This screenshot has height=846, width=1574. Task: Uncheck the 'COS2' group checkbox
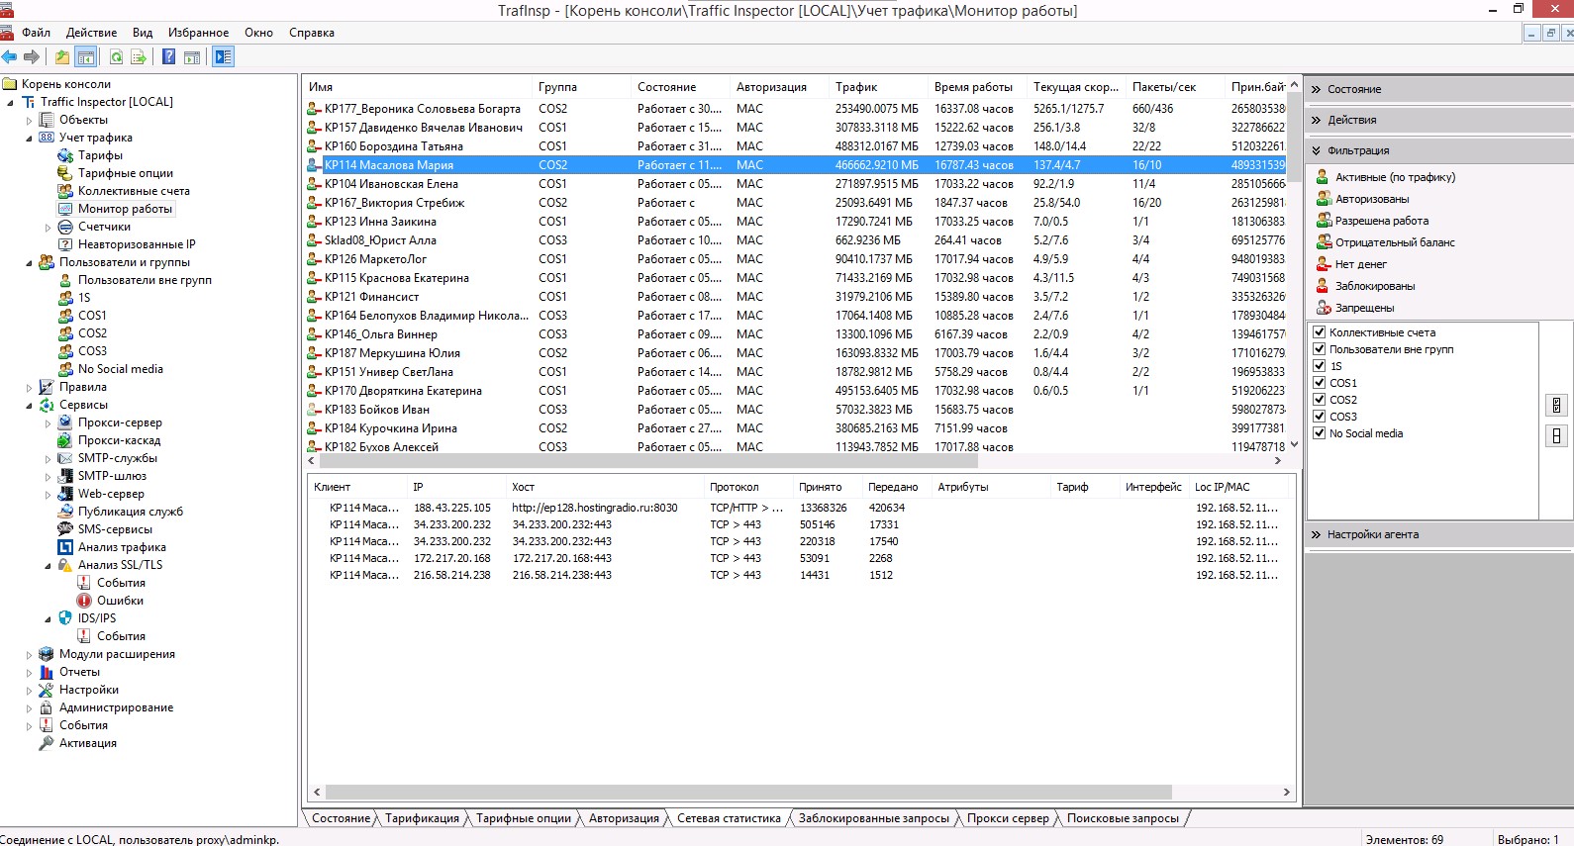point(1319,399)
